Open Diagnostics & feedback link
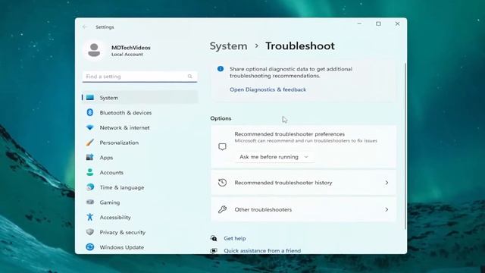The width and height of the screenshot is (485, 273). [x=268, y=89]
